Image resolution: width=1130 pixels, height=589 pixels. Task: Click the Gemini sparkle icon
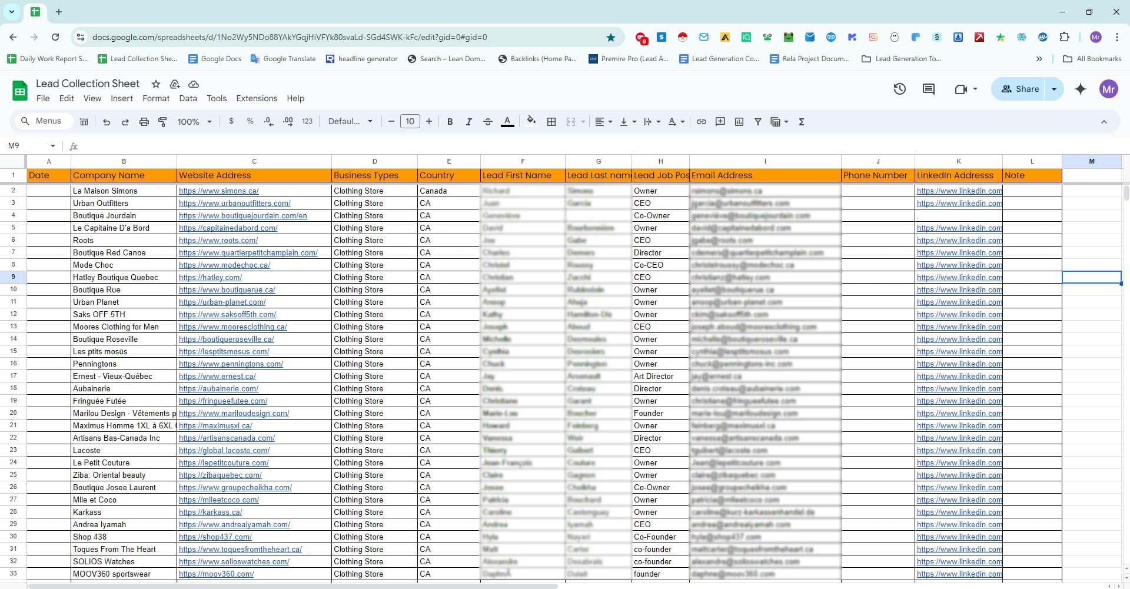coord(1081,89)
